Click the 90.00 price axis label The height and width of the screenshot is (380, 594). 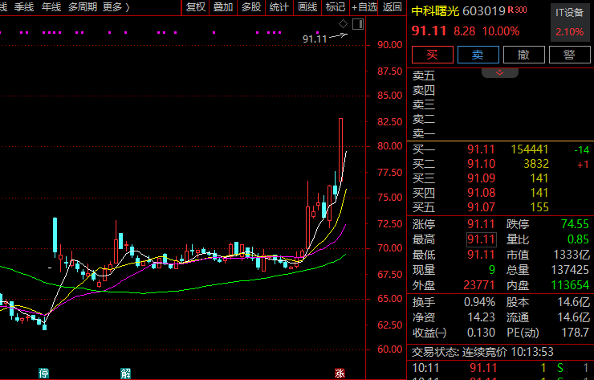(390, 45)
